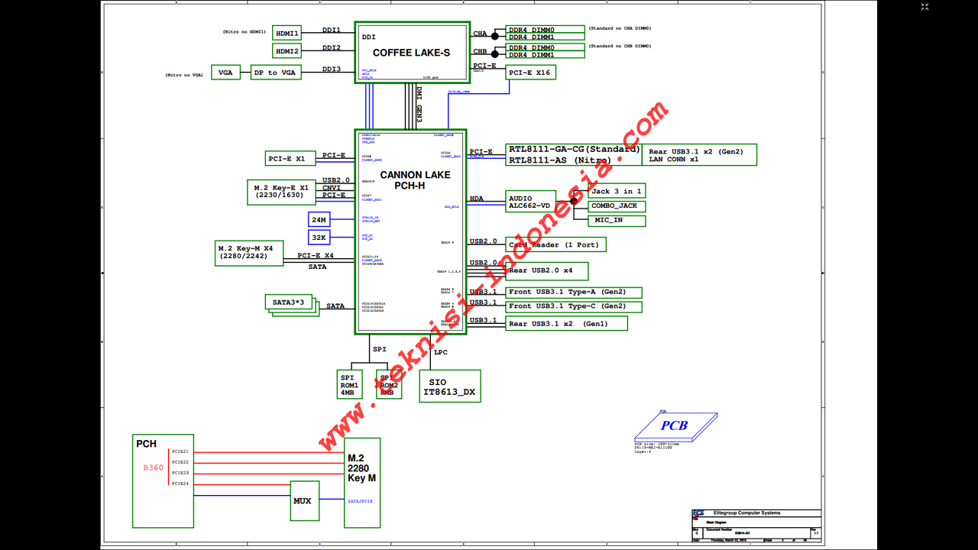Click the 24M crystal box
978x550 pixels.
319,219
